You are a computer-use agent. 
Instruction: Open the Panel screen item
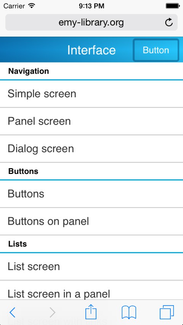pyautogui.click(x=91, y=121)
